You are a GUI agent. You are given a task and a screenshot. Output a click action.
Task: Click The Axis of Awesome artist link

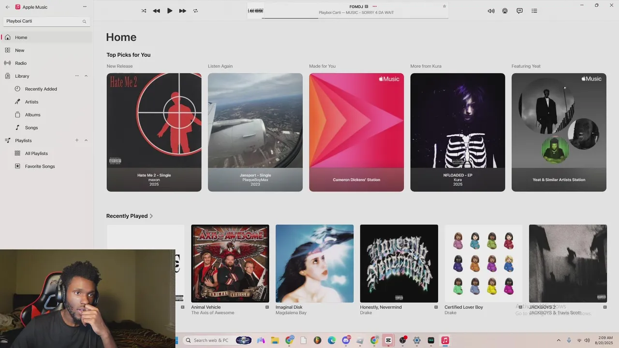[x=213, y=313]
